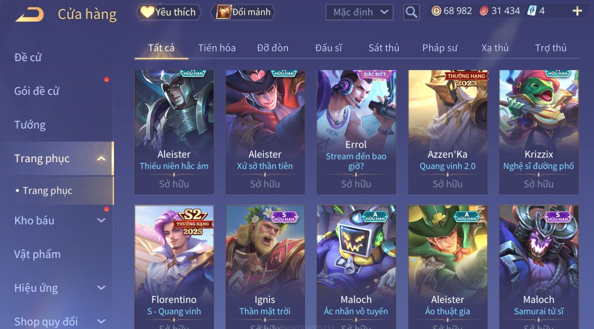Tap the gold coin currency icon
The image size is (594, 329).
pos(436,11)
